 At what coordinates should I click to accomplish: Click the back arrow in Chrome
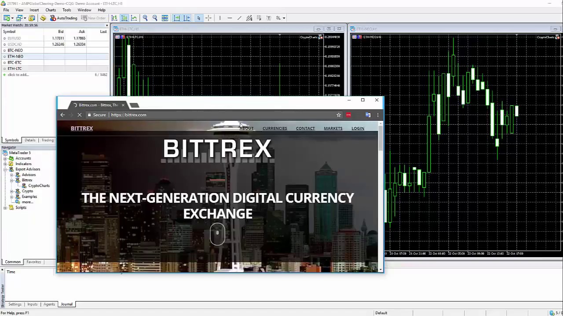tap(62, 115)
